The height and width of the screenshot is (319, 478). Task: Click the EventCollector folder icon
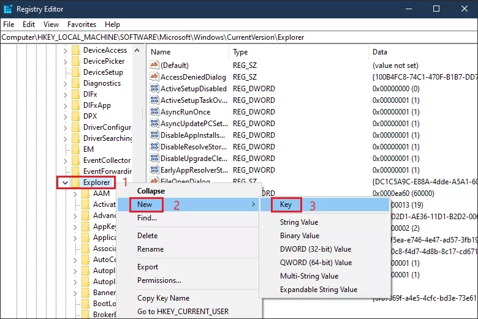tap(75, 160)
